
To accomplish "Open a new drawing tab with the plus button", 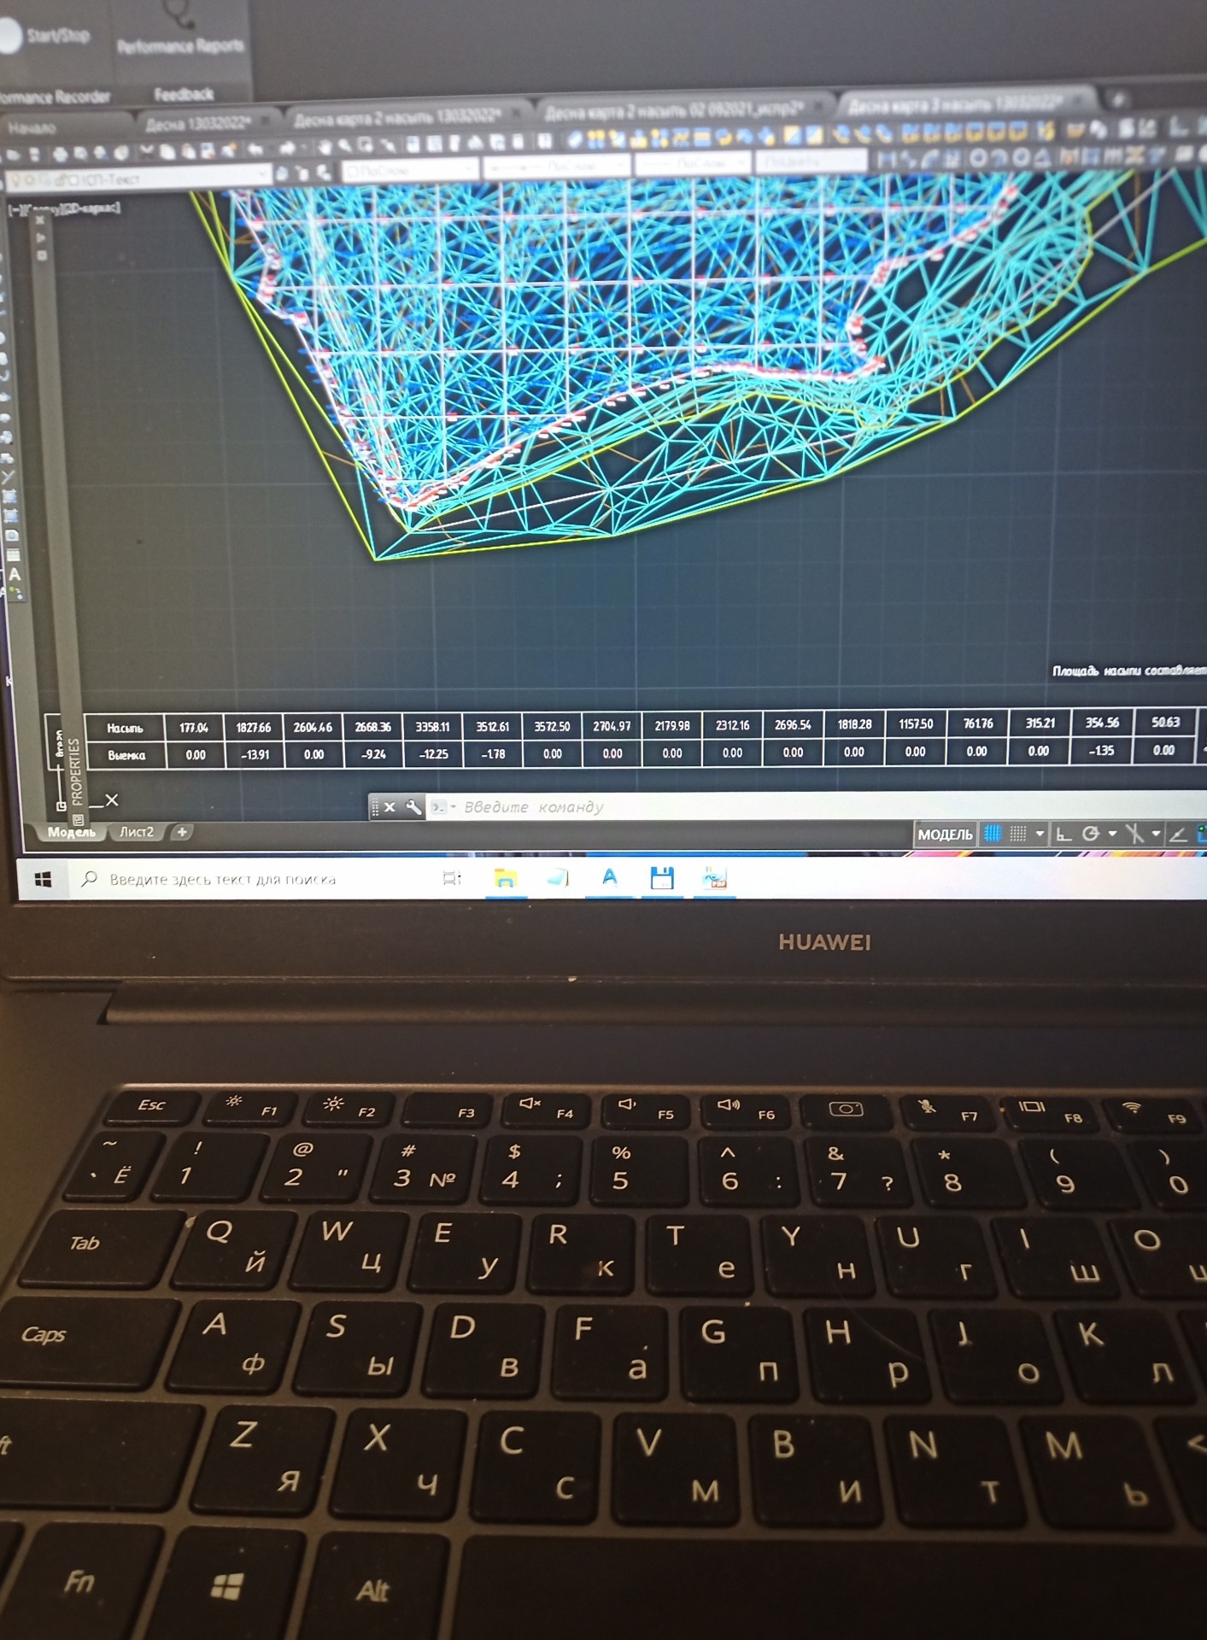I will (1117, 99).
